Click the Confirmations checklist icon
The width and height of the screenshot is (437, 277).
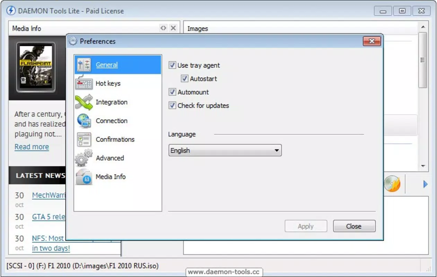(x=84, y=139)
